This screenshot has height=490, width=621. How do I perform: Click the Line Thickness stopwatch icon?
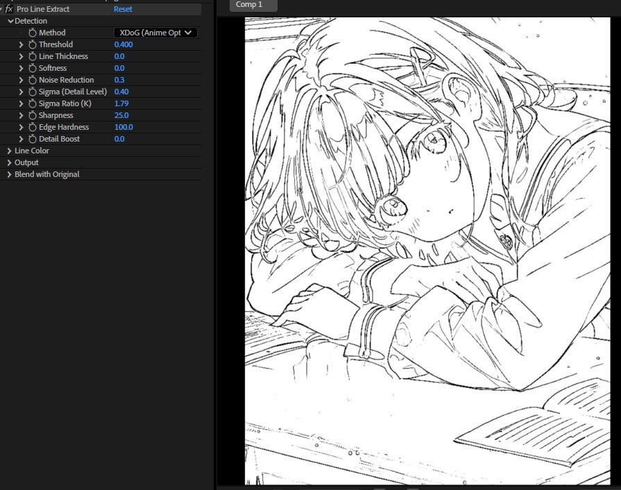tap(33, 57)
